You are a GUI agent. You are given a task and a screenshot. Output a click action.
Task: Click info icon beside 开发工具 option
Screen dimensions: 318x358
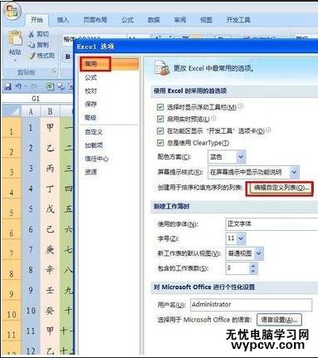tap(268, 130)
